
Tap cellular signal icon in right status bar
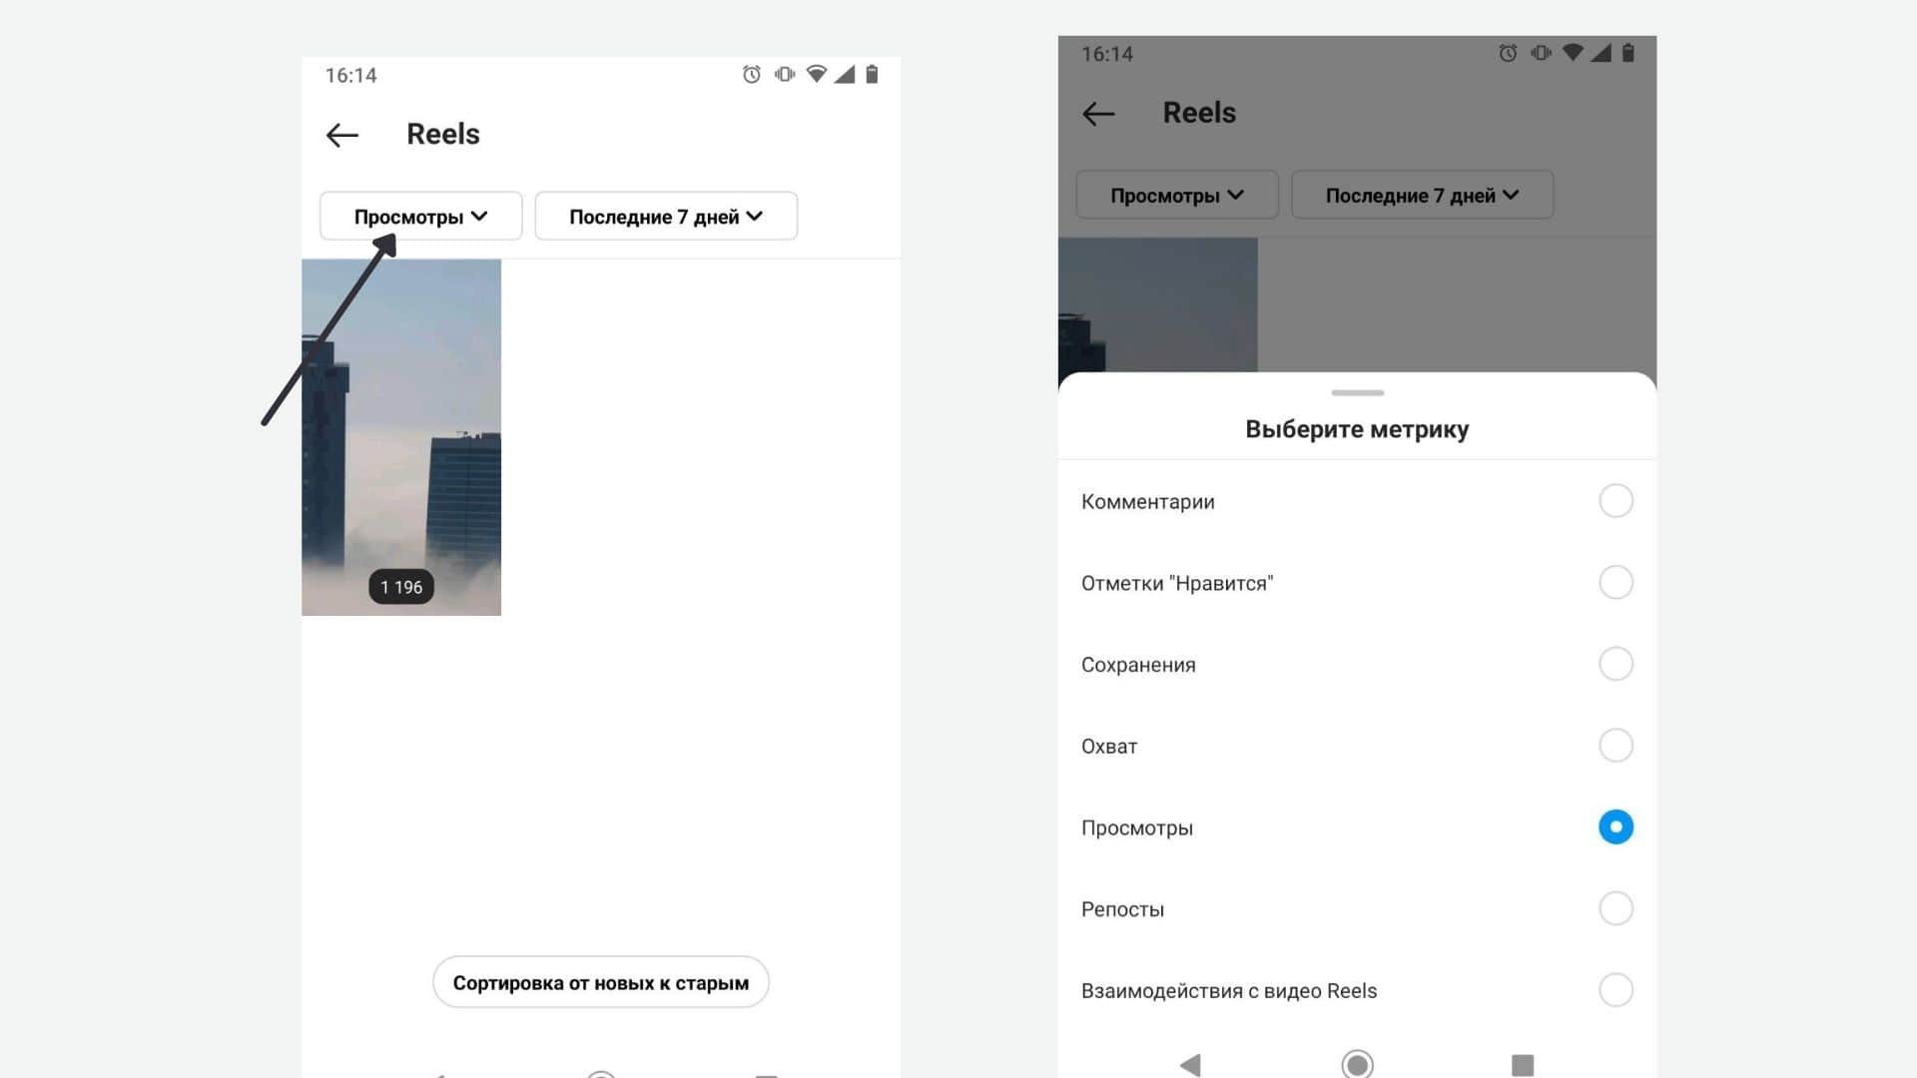(x=1601, y=53)
